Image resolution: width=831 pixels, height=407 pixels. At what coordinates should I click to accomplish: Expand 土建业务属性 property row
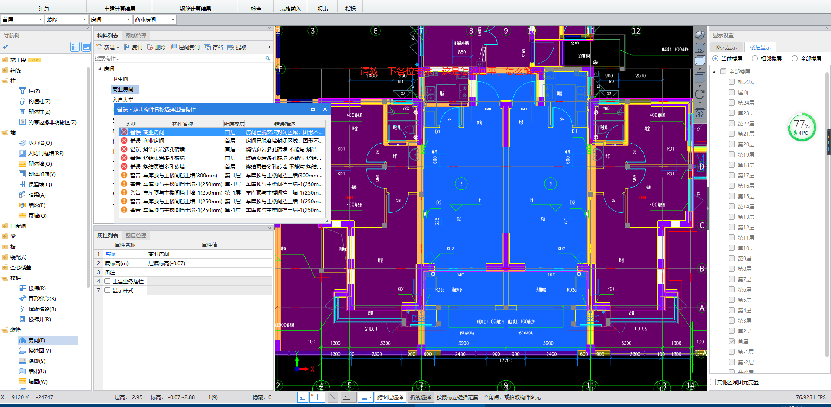click(107, 281)
